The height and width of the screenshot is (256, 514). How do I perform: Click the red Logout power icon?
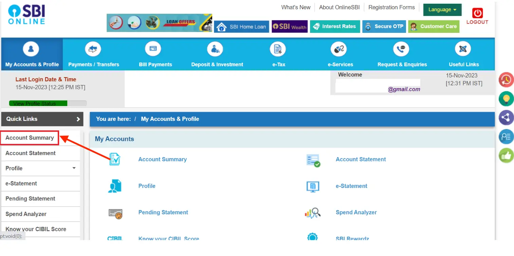tap(477, 13)
